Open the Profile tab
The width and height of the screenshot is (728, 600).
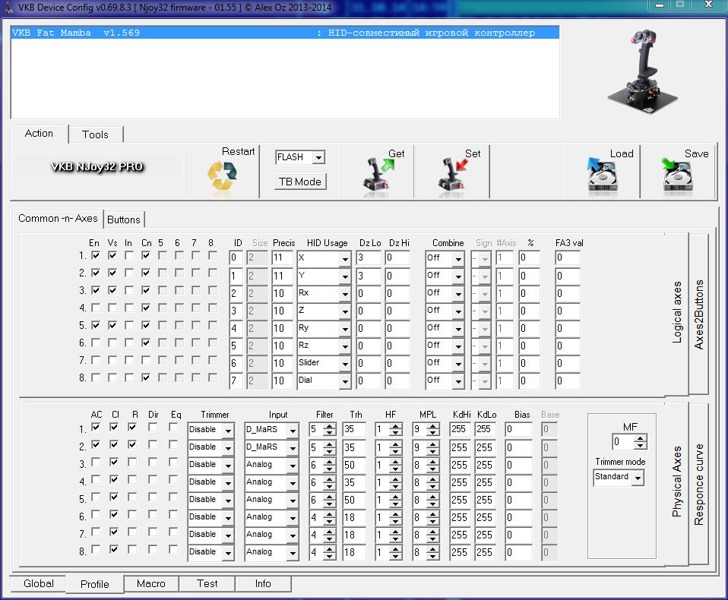95,584
